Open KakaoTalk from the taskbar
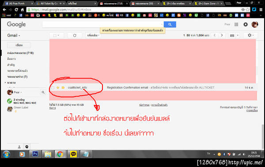This screenshot has height=167, width=265. pos(73,154)
